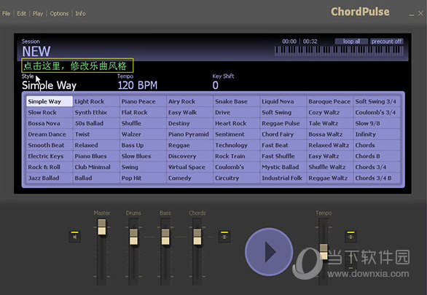The image size is (427, 295).
Task: Choose the Industrial Folk style
Action: click(x=283, y=178)
